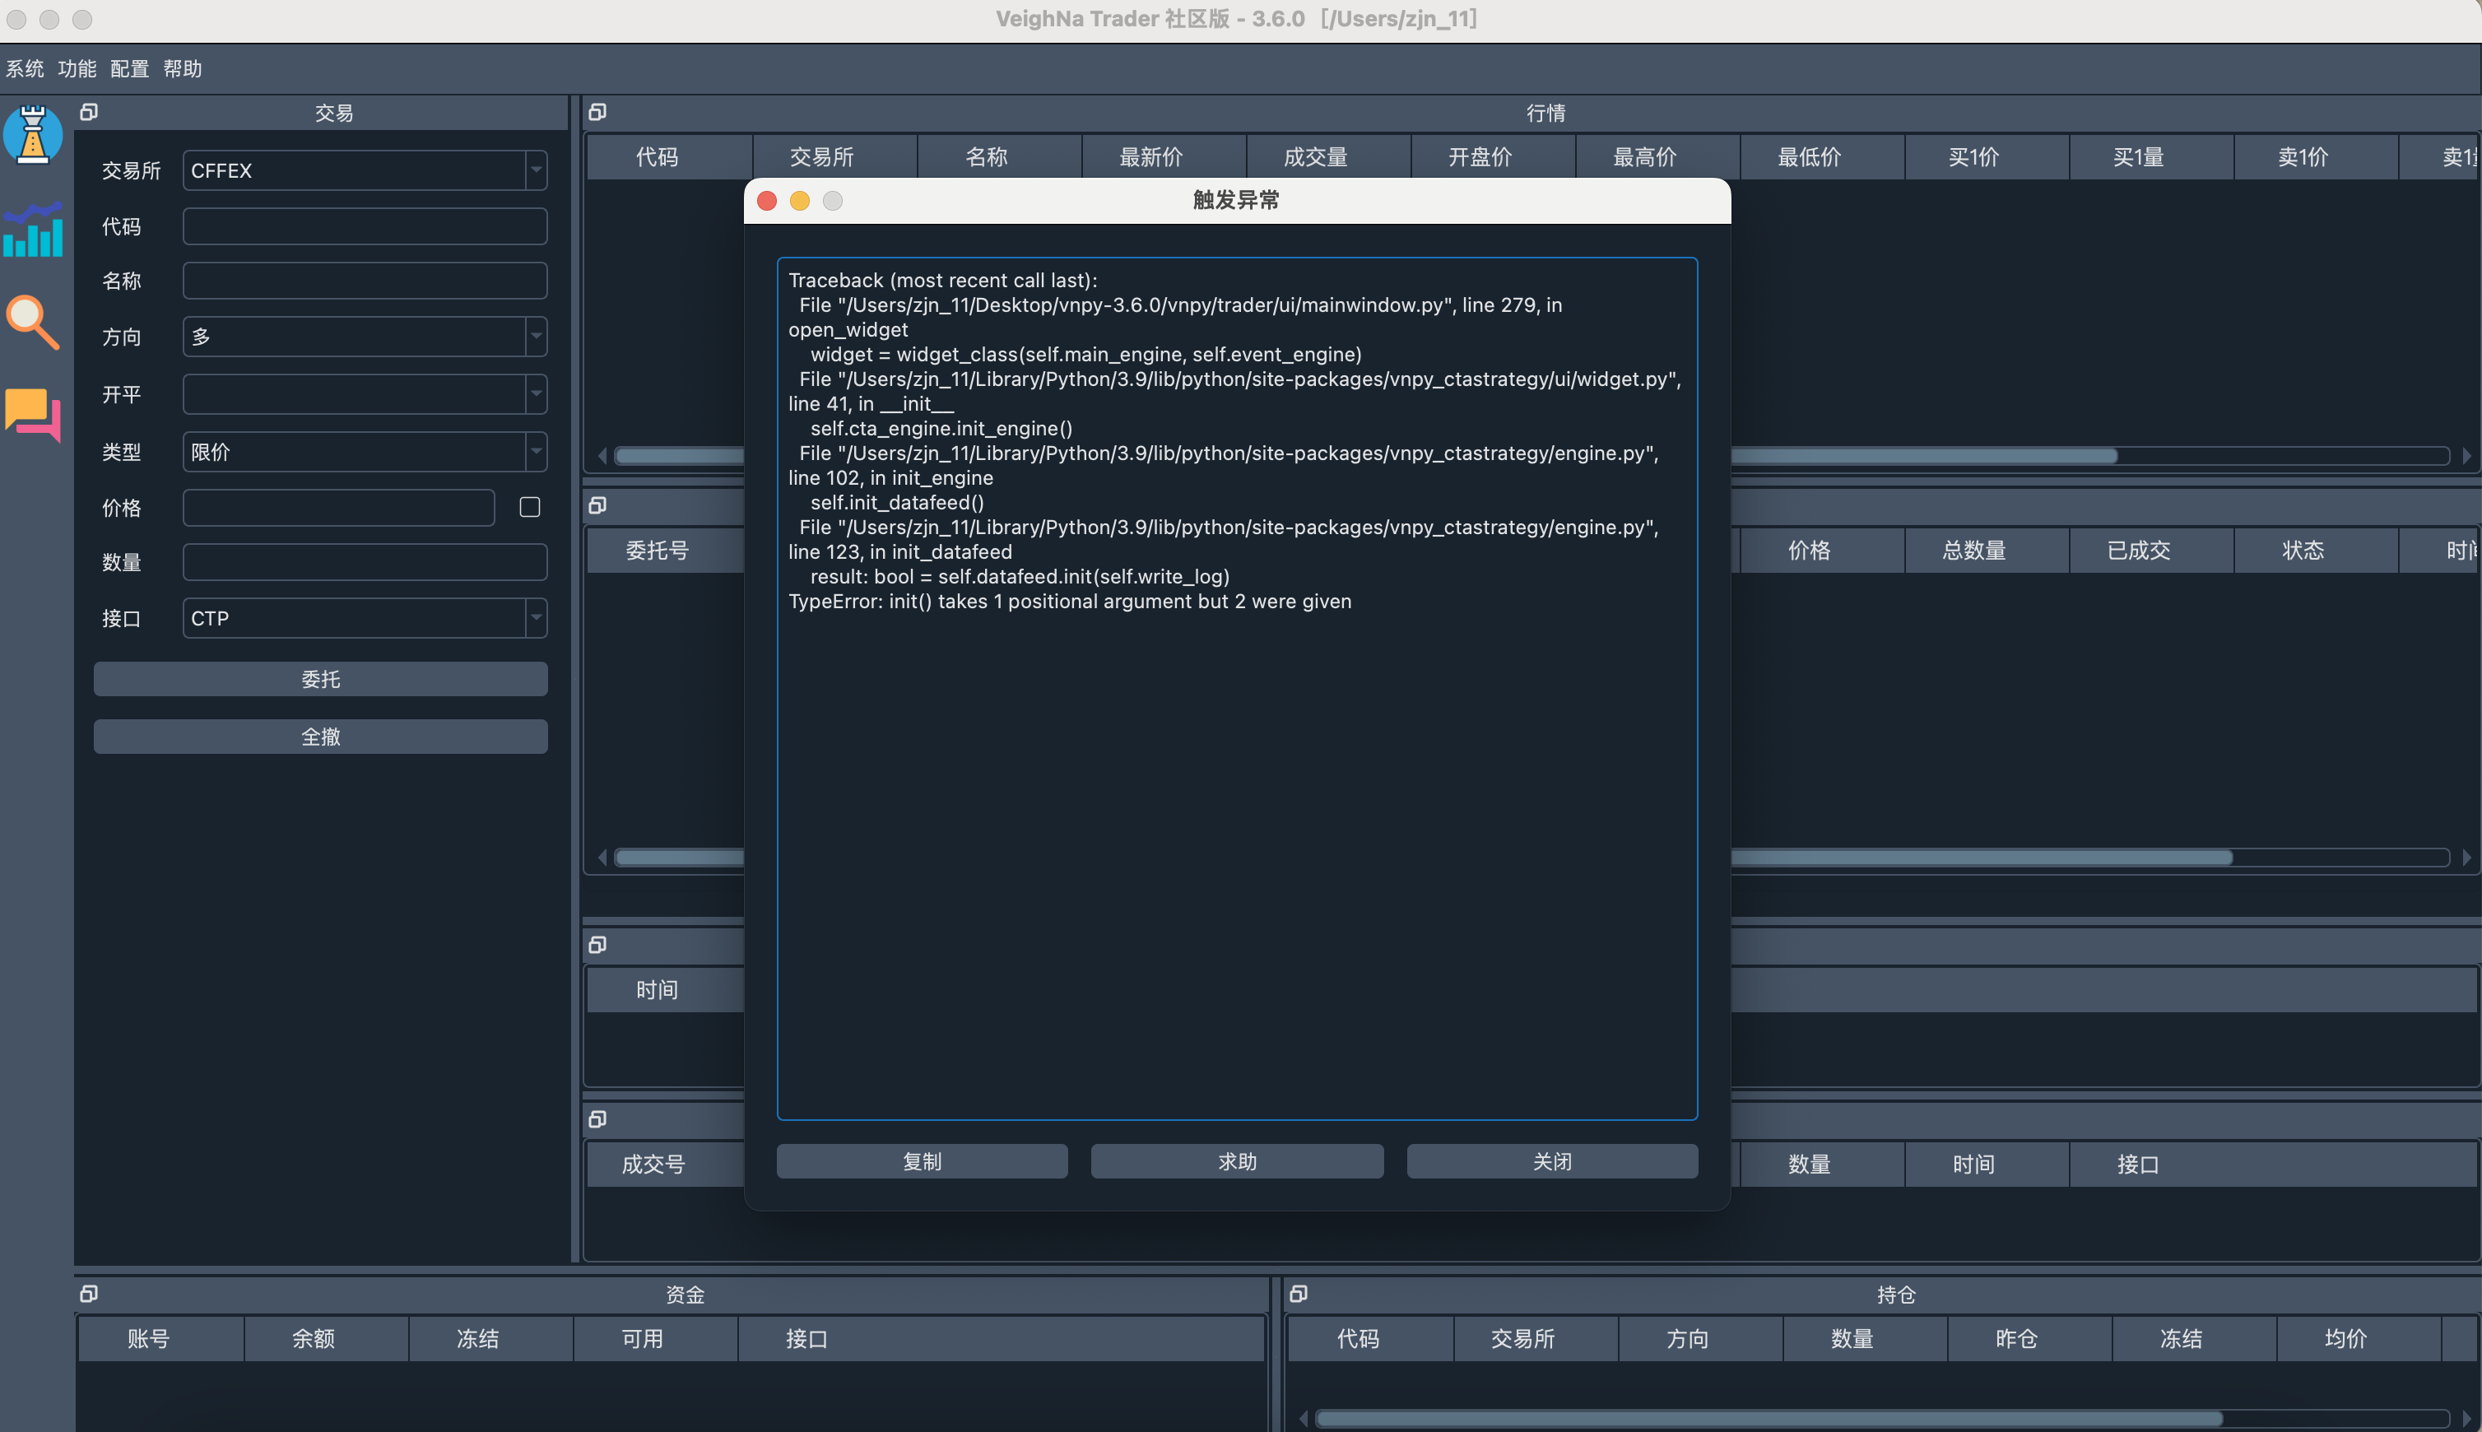Screen dimensions: 2482x1432
Task: Click the 最低价 column header
Action: (1810, 157)
